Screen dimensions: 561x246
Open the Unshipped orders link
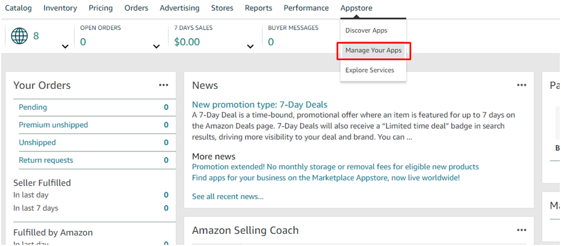(x=37, y=143)
